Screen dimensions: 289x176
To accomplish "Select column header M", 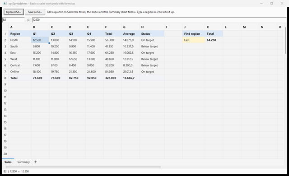I will (x=250, y=27).
